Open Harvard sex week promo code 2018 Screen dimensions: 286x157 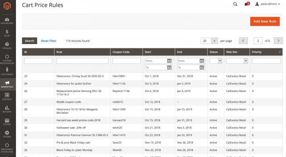click(78, 121)
